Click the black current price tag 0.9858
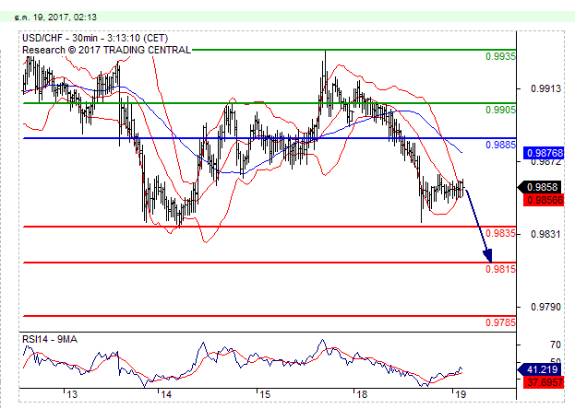The height and width of the screenshot is (409, 575). point(541,187)
